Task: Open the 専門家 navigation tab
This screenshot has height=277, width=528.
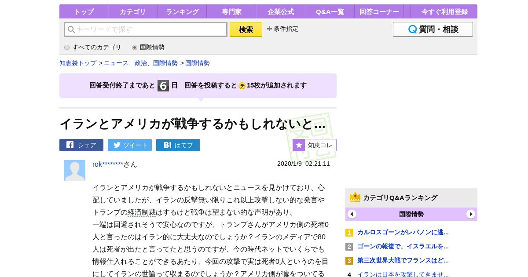Action: coord(231,11)
